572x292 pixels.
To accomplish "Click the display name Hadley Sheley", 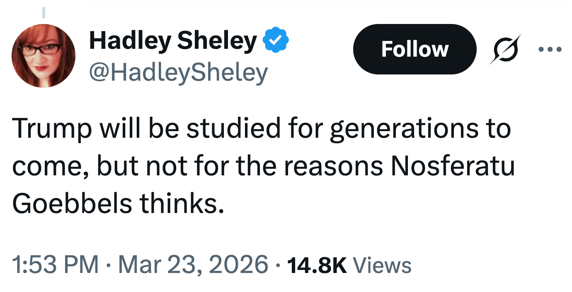I will click(x=173, y=41).
